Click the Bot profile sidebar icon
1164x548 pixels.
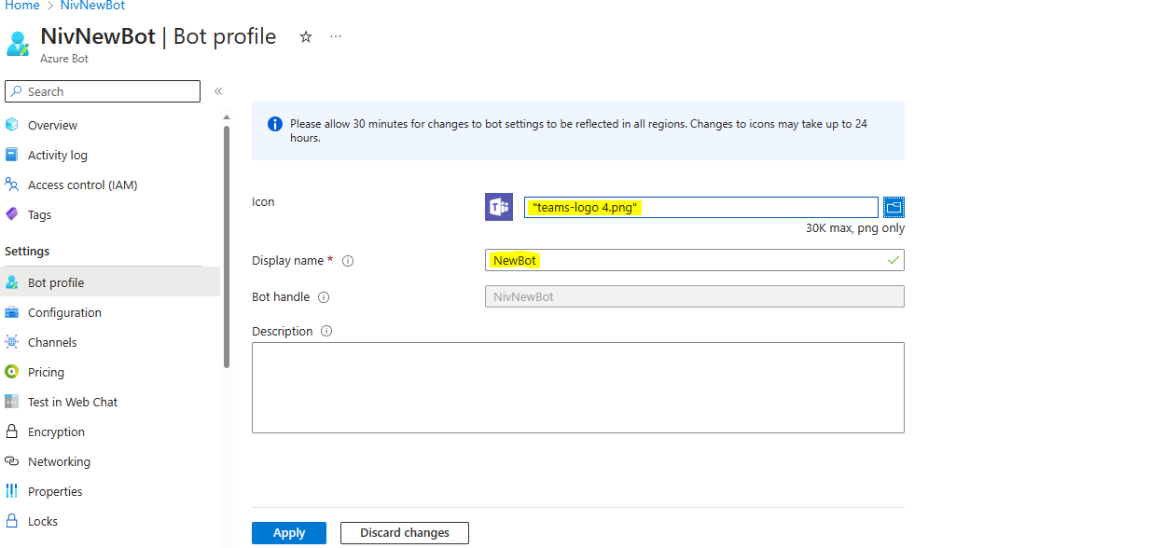click(12, 282)
